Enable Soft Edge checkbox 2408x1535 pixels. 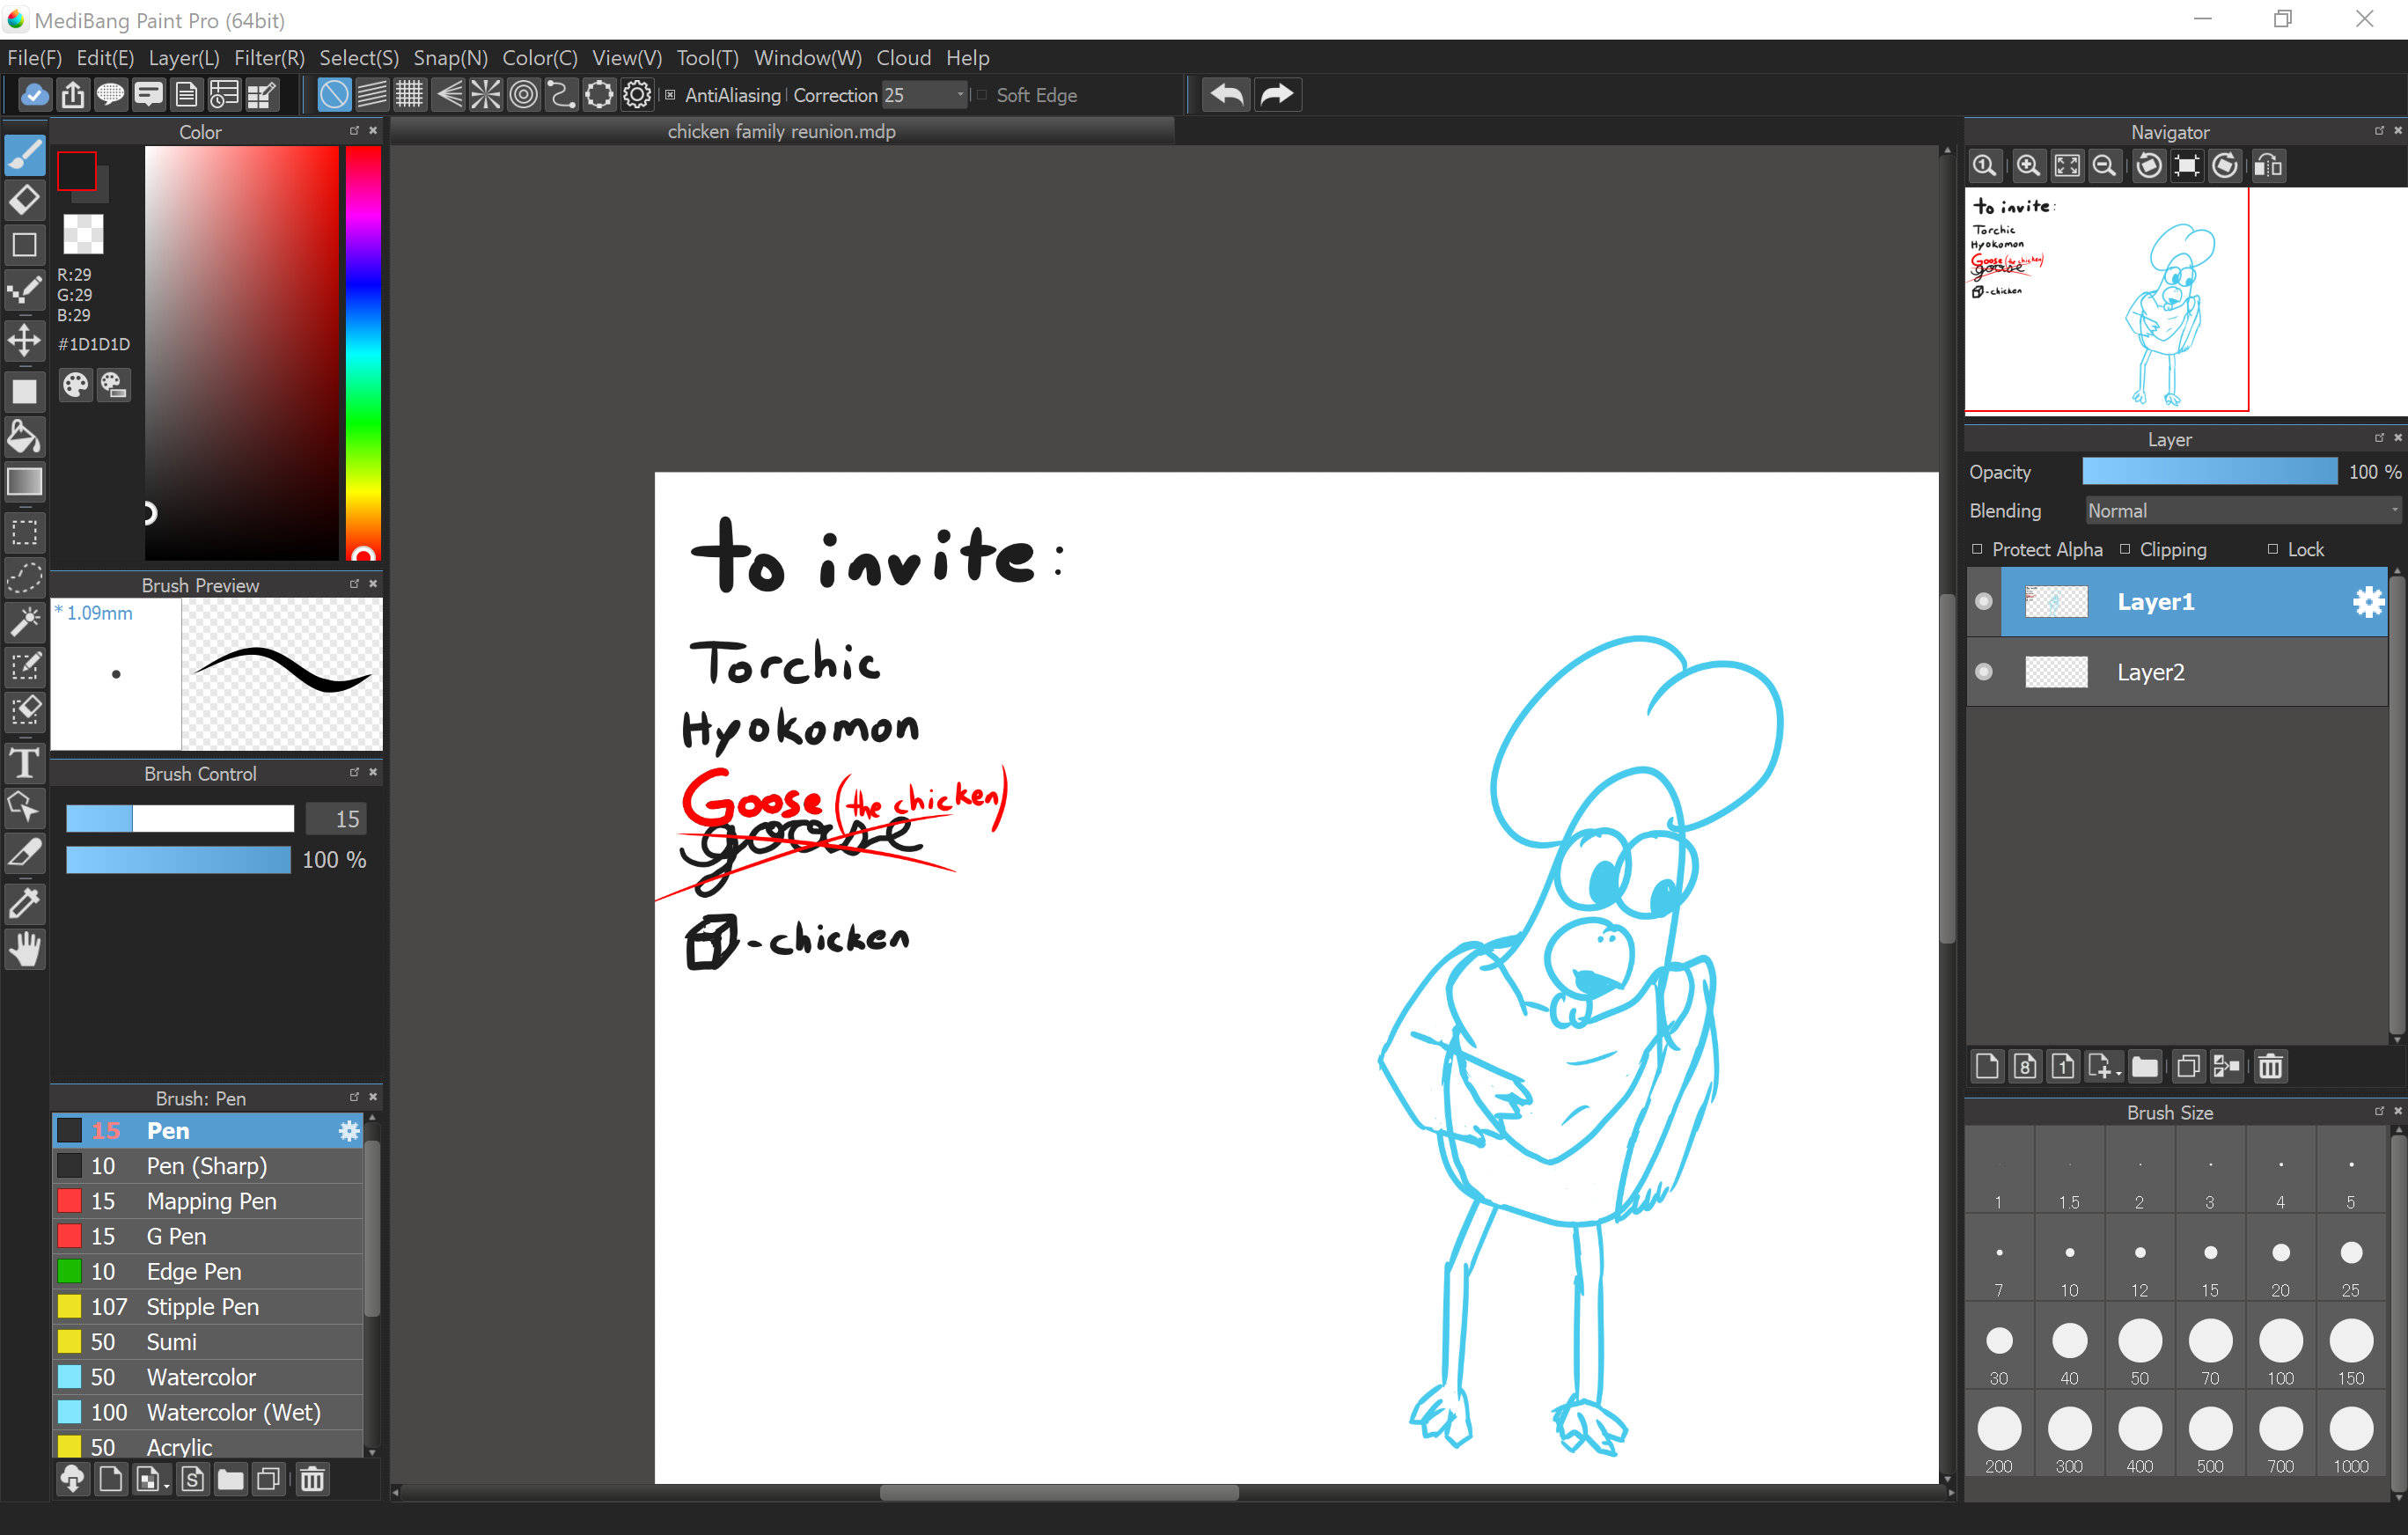(x=983, y=95)
